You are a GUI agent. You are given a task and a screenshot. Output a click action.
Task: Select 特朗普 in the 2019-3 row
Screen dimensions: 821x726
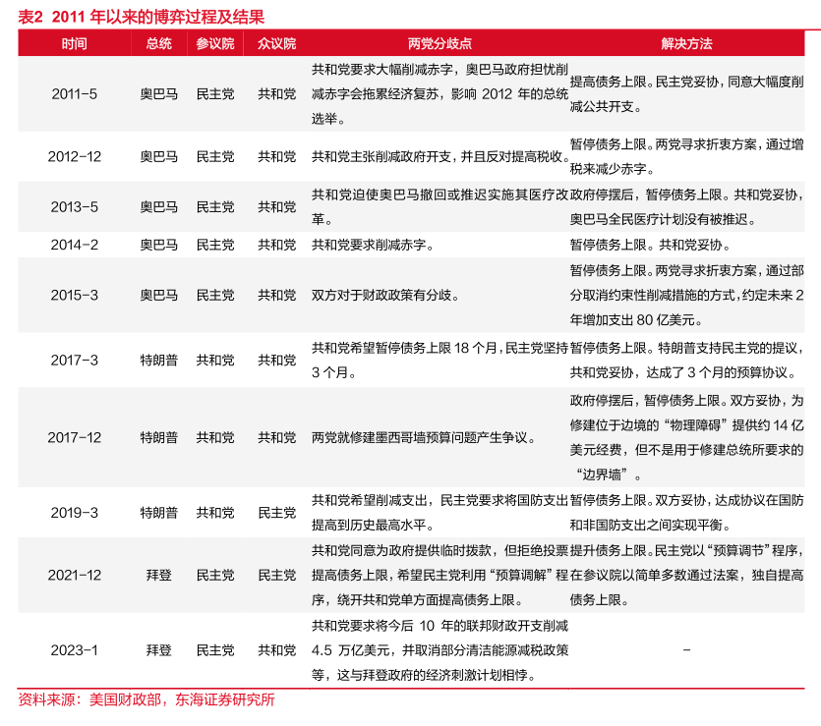[x=158, y=513]
